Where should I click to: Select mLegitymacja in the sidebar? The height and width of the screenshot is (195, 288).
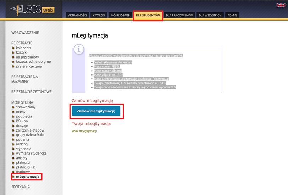coord(28,177)
